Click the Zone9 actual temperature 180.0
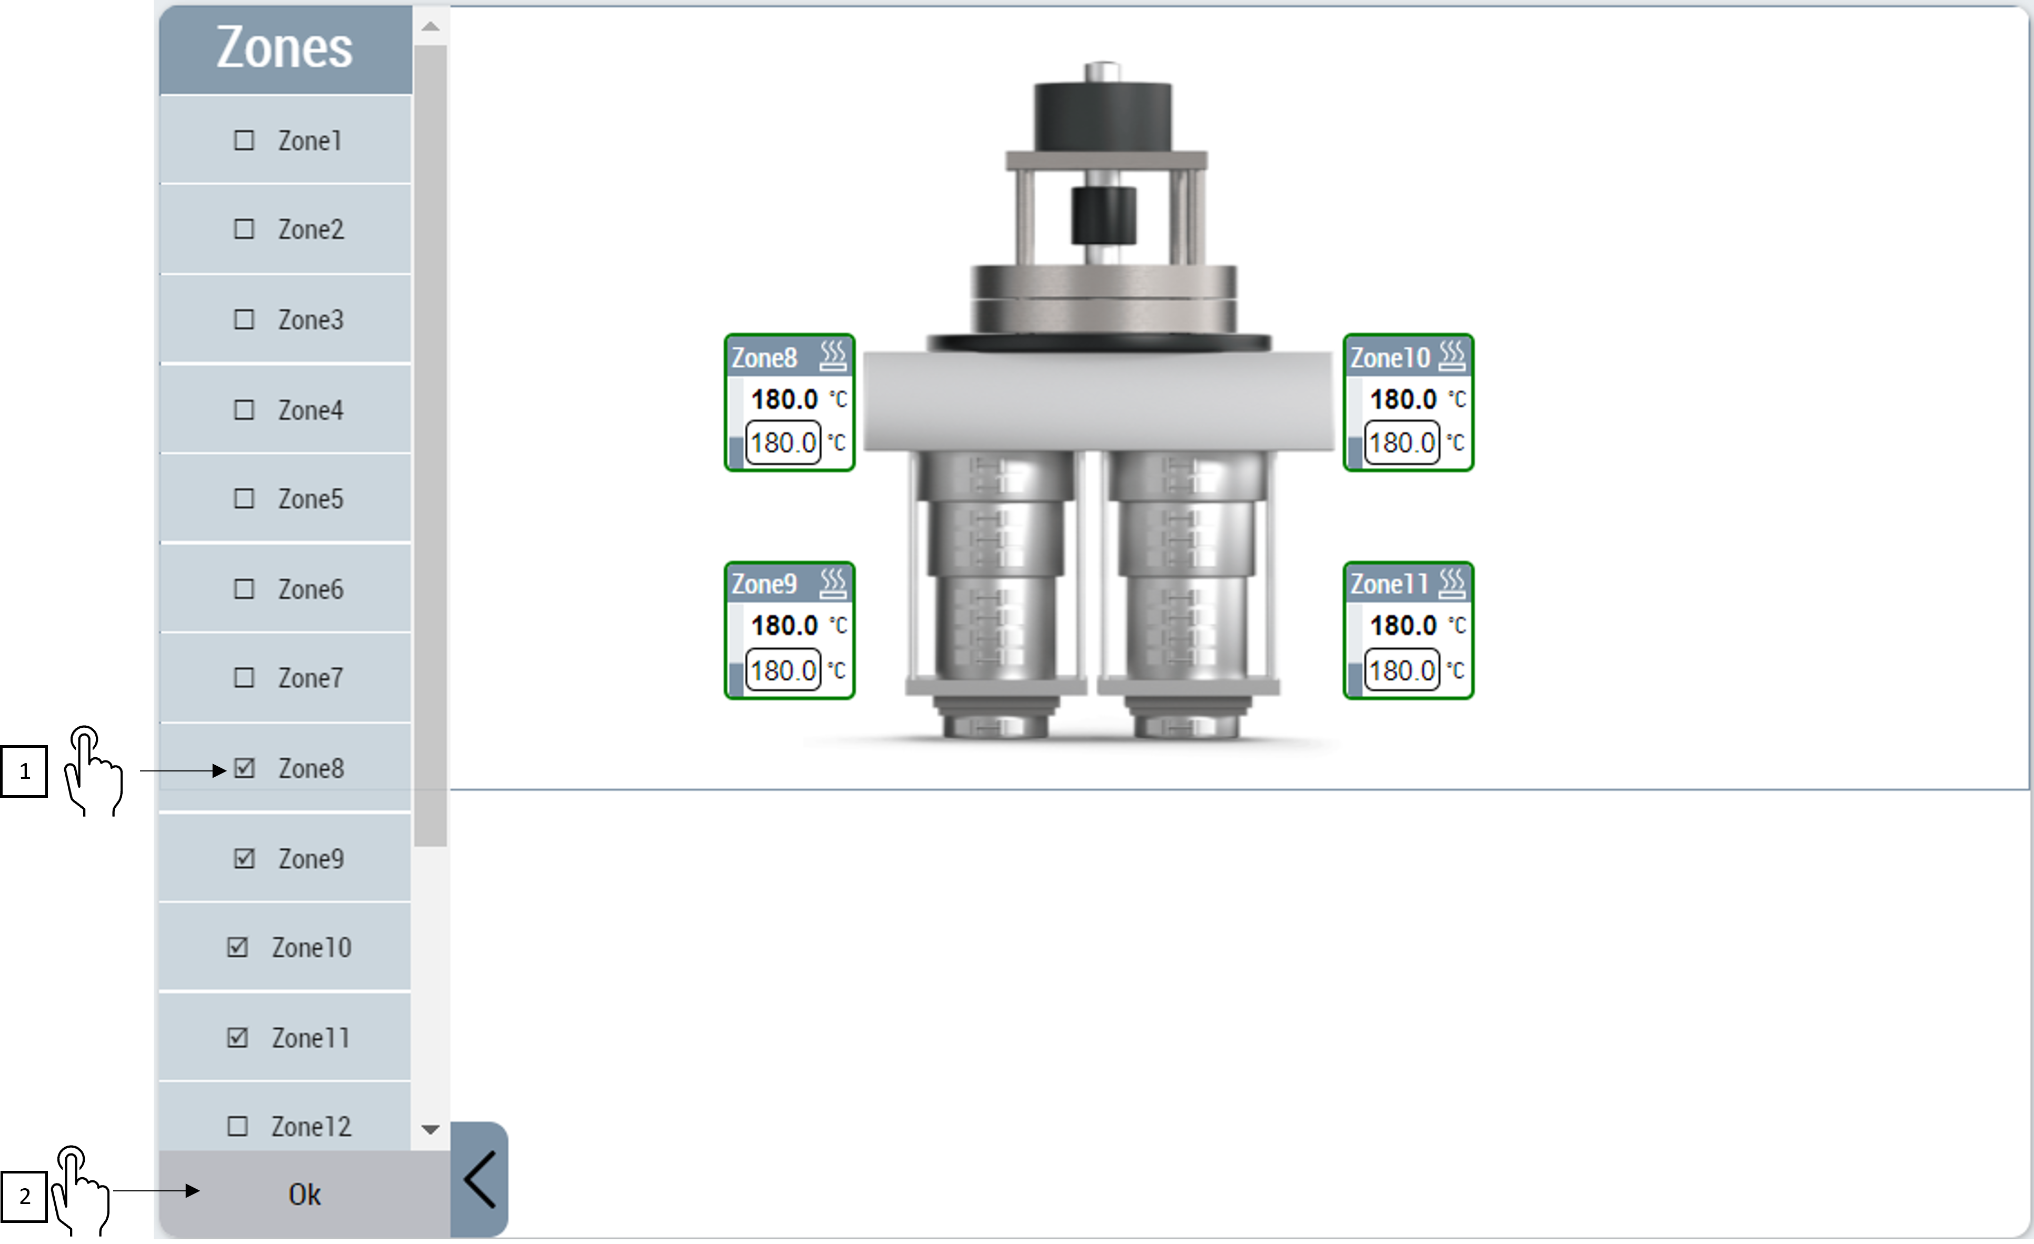Screen dimensions: 2034x1244 784,626
